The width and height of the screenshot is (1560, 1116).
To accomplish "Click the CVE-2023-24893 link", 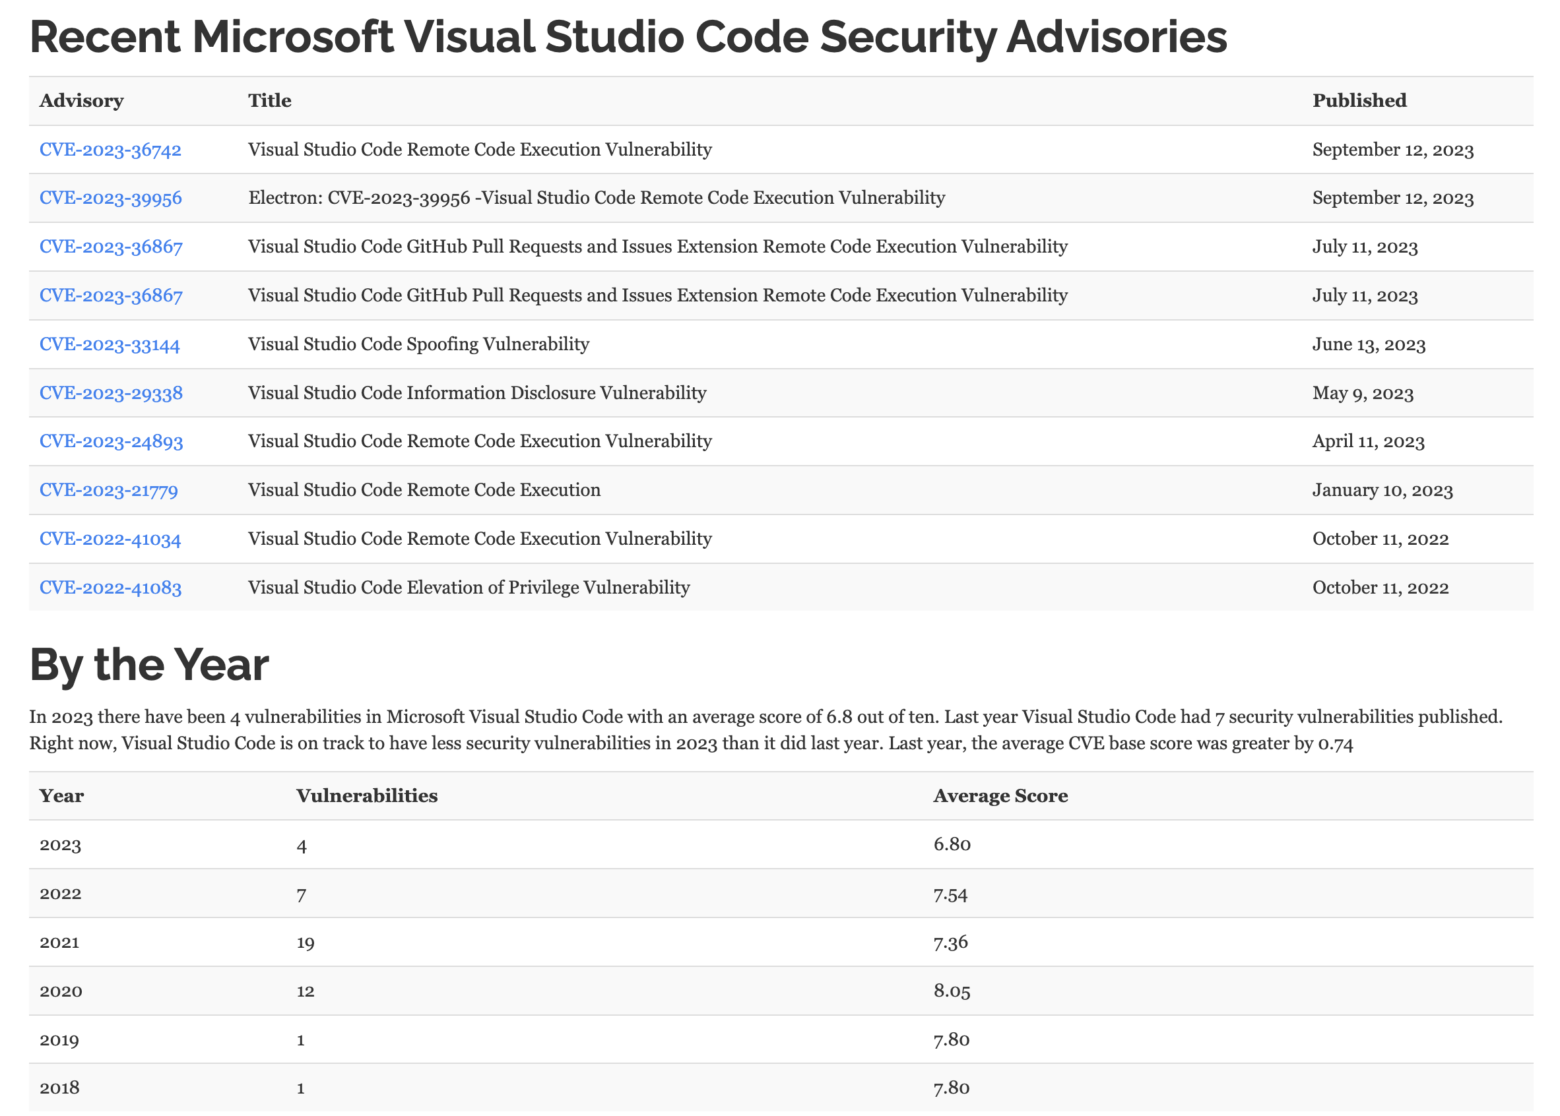I will click(112, 441).
